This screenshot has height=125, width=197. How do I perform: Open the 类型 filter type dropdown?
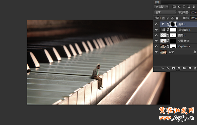click(x=161, y=7)
